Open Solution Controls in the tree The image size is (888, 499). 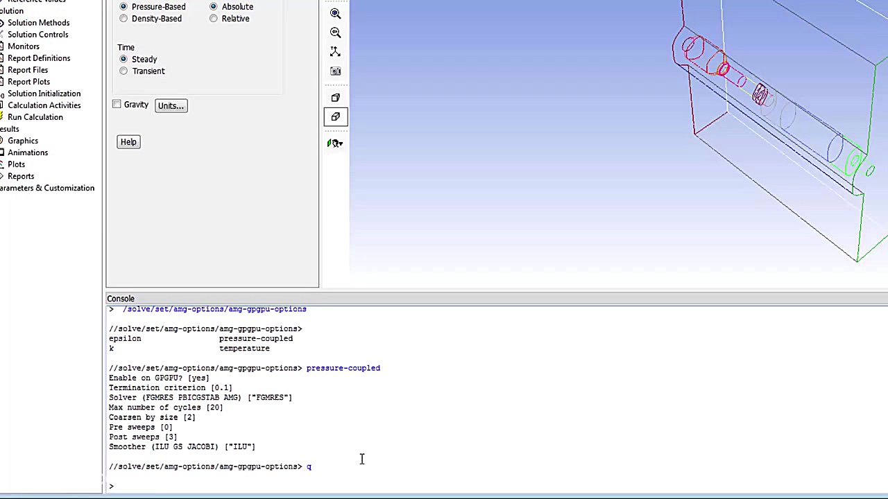point(37,35)
